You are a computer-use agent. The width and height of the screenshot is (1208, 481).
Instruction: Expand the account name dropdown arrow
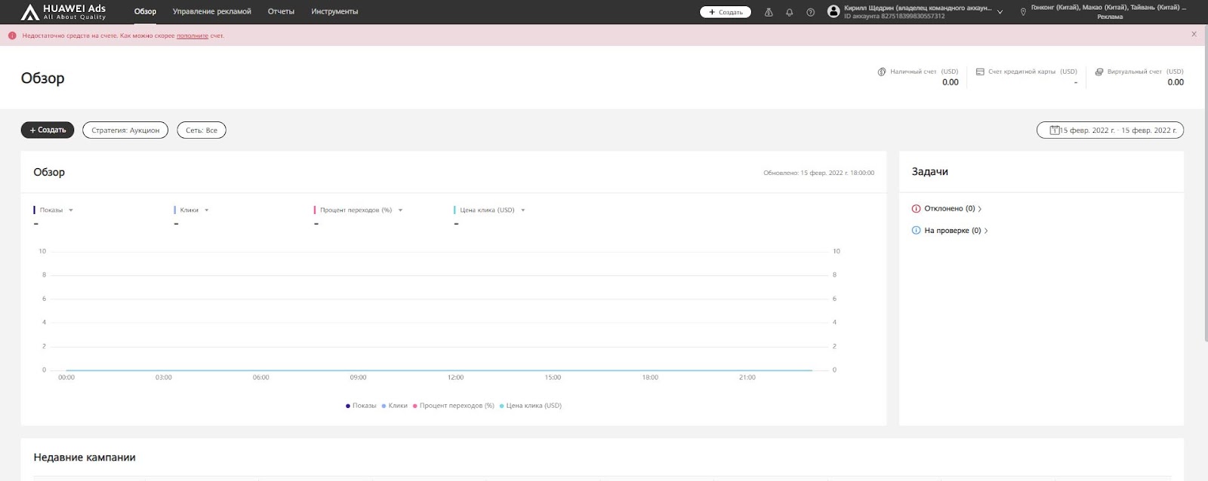click(x=1000, y=12)
